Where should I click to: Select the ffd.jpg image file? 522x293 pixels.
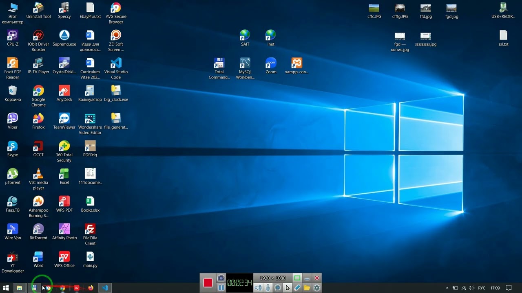coord(426,11)
